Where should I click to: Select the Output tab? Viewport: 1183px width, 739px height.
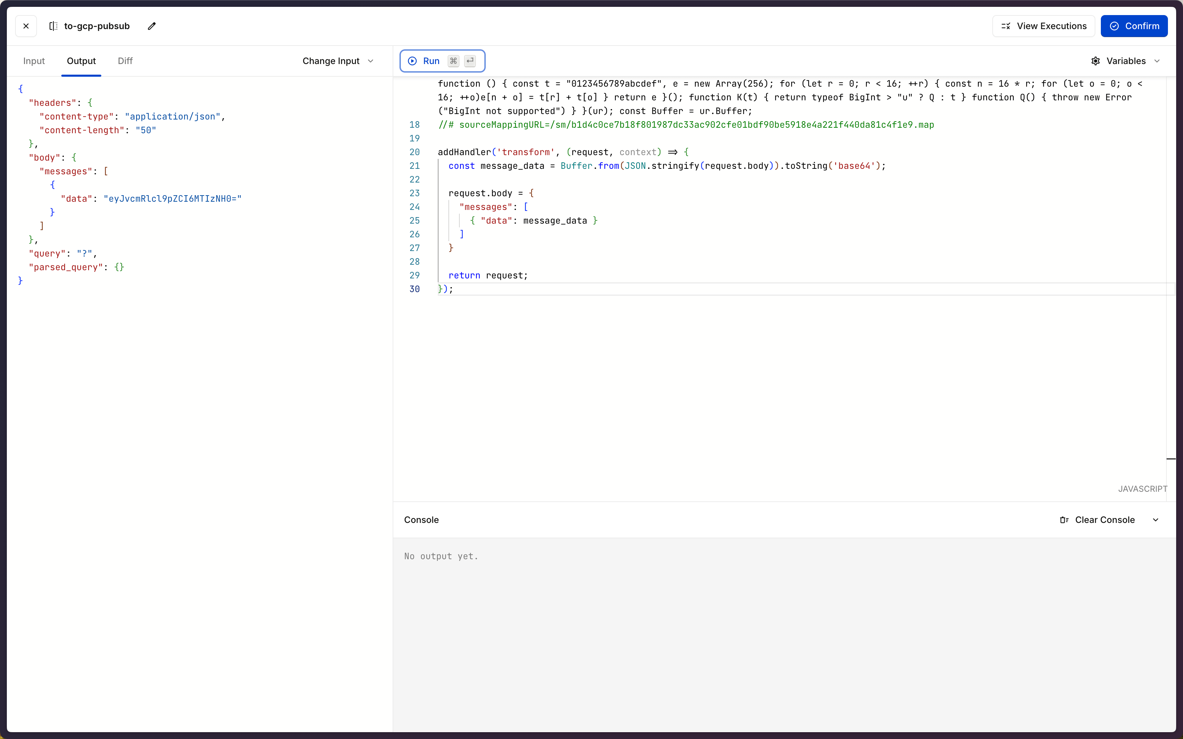click(x=81, y=61)
